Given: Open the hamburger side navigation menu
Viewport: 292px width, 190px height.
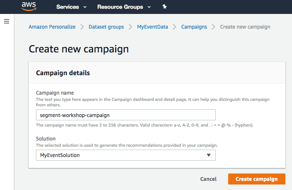Looking at the screenshot, I should pos(6,21).
